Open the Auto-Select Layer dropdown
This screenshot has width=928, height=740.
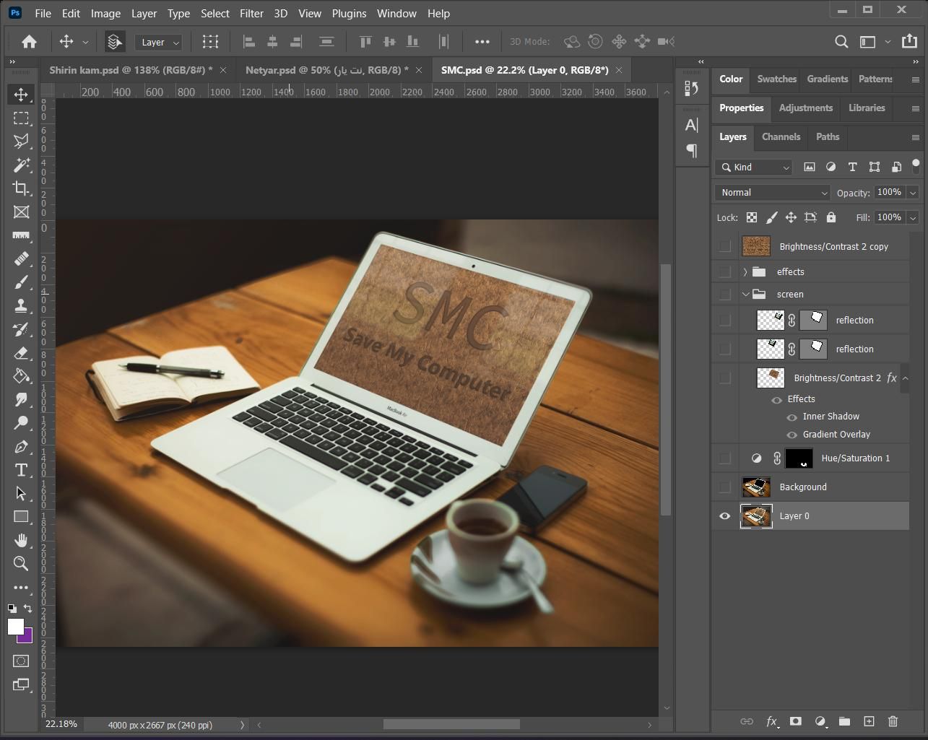(158, 43)
